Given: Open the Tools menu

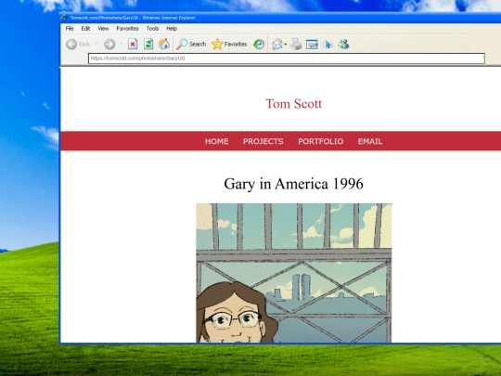Looking at the screenshot, I should tap(152, 29).
